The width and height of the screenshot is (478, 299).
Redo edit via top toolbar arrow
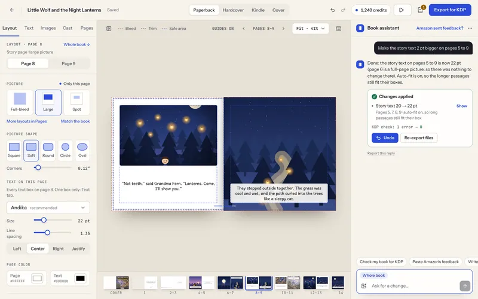click(343, 10)
